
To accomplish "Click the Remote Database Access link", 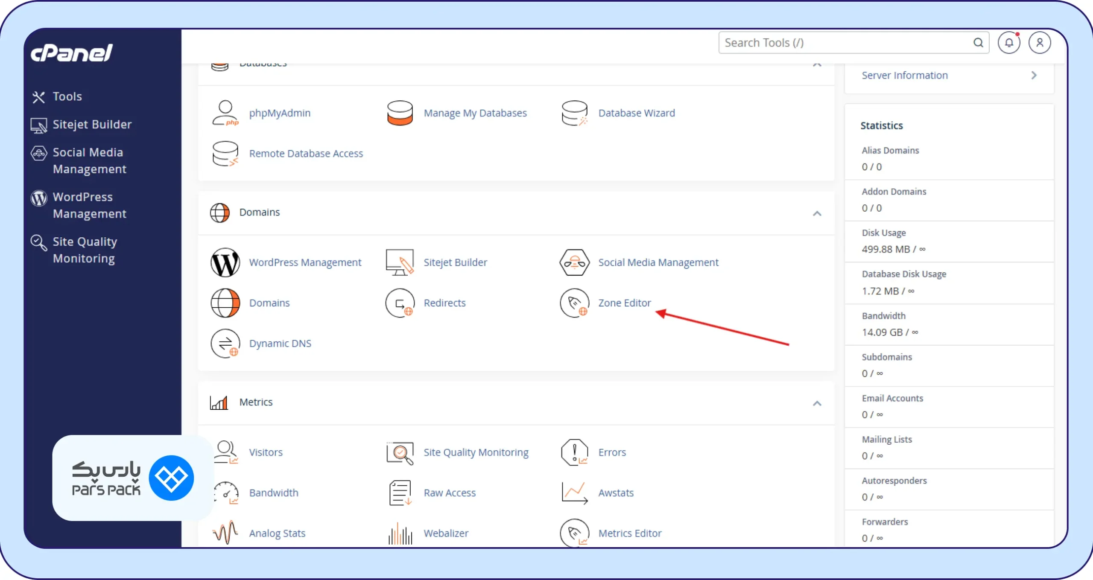I will point(306,154).
